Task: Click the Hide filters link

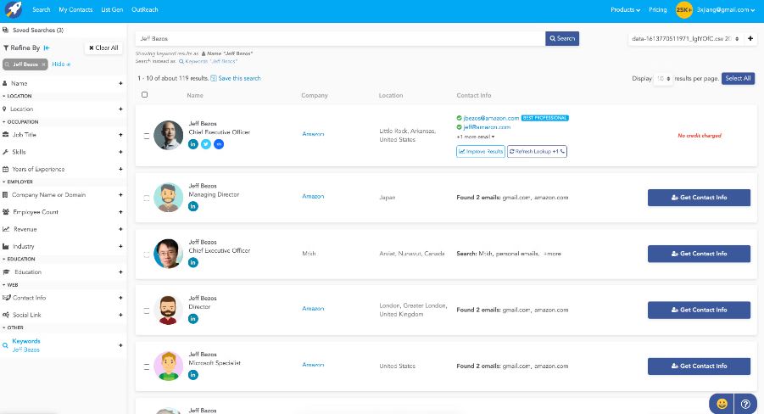Action: coord(61,64)
